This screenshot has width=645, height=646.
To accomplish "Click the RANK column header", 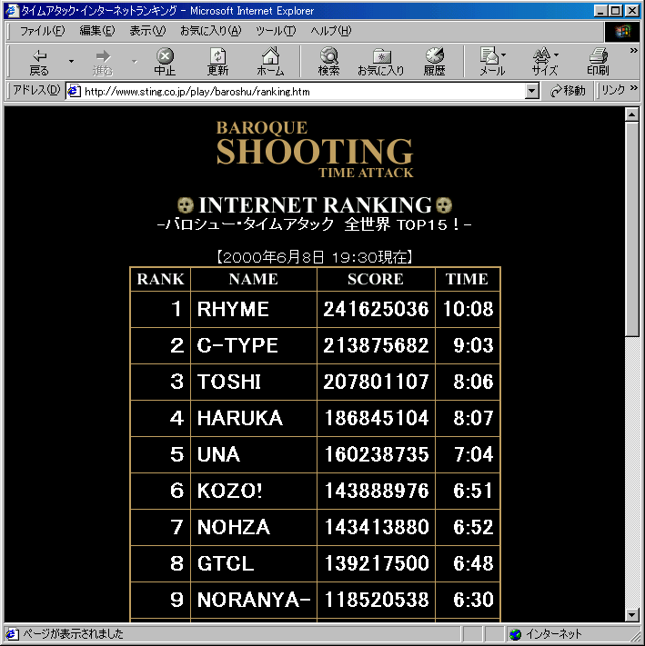I will [160, 279].
